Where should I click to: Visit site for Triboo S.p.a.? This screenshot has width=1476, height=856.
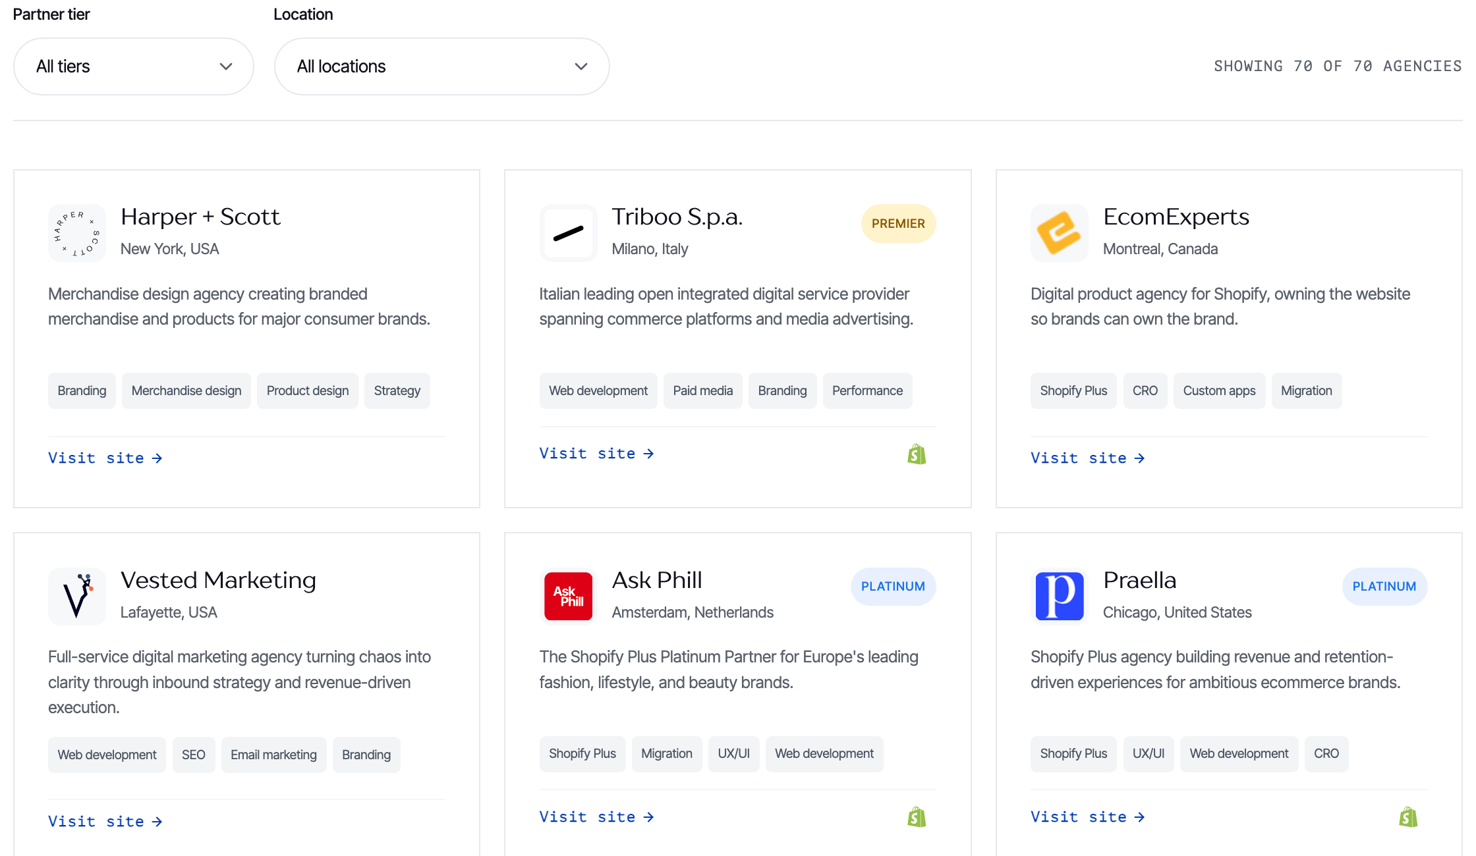tap(597, 454)
